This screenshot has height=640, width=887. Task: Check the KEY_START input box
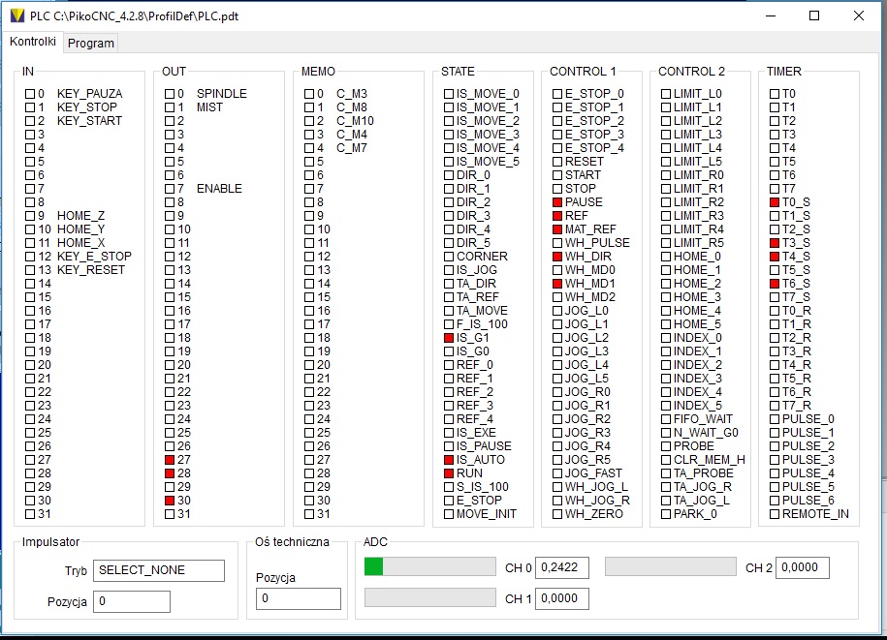[x=30, y=121]
